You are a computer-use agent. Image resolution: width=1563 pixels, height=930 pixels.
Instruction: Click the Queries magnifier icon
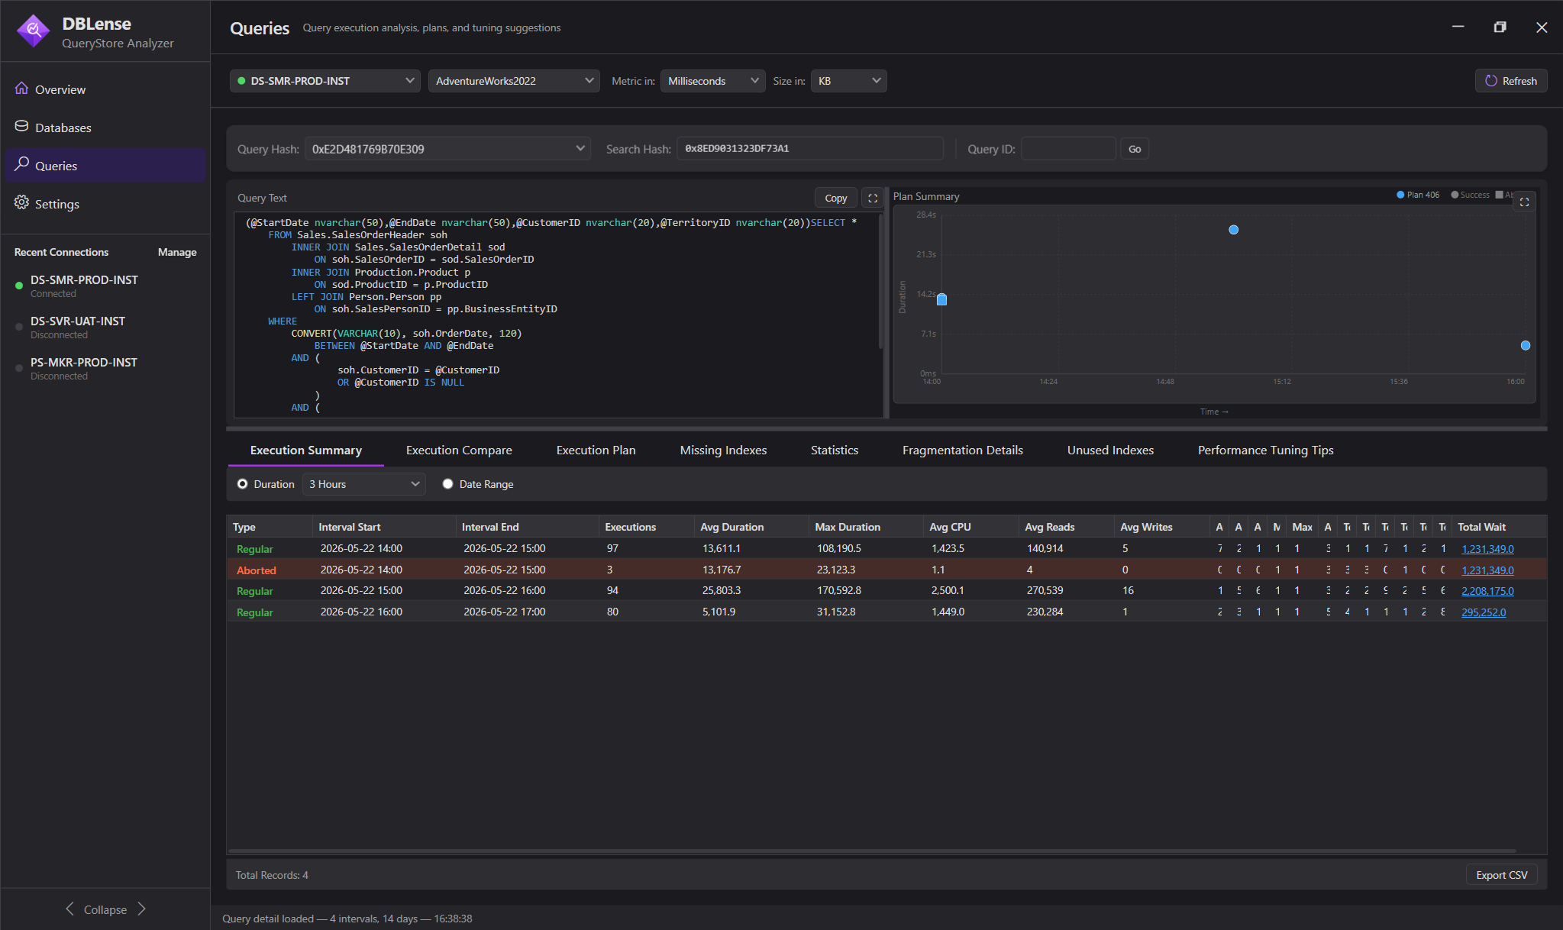(x=21, y=165)
